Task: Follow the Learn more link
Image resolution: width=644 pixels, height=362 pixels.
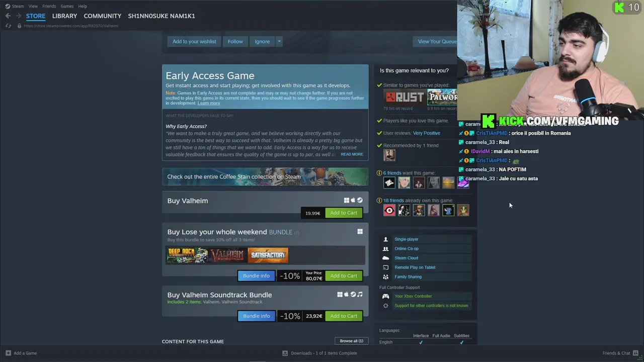Action: tap(209, 103)
